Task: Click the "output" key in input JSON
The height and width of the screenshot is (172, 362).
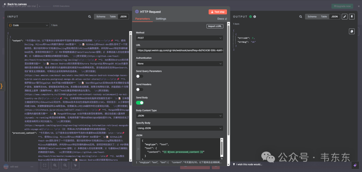Action: (x=17, y=41)
